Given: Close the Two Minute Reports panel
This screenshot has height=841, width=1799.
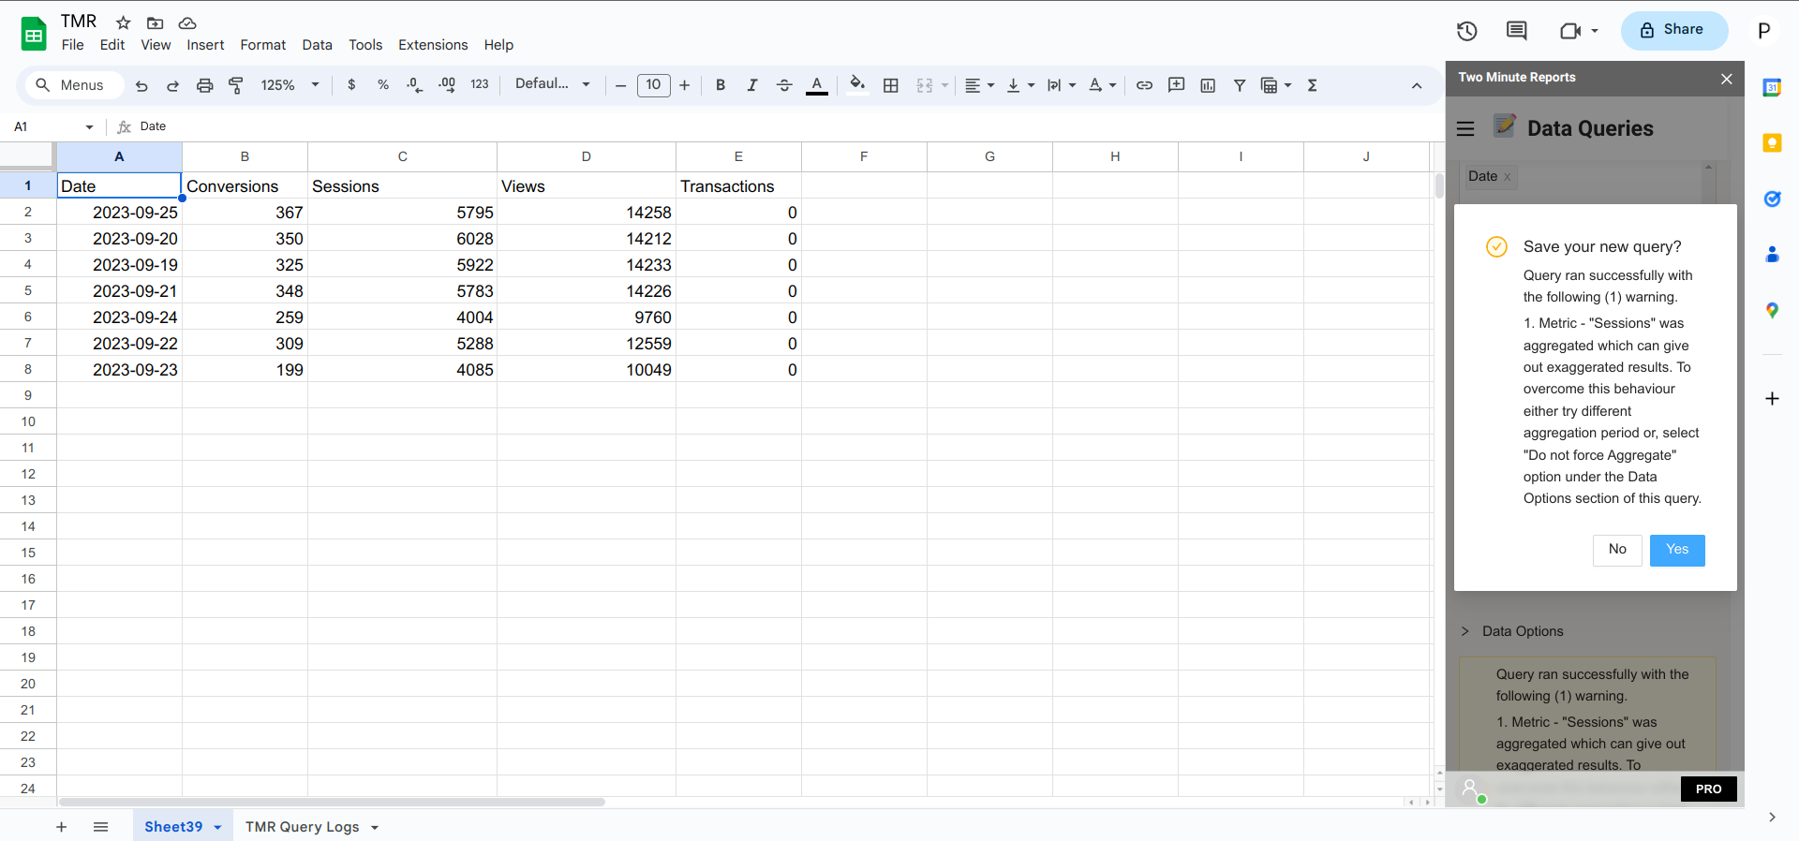Looking at the screenshot, I should [x=1726, y=79].
